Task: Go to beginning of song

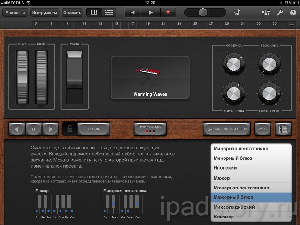Action: 132,13
